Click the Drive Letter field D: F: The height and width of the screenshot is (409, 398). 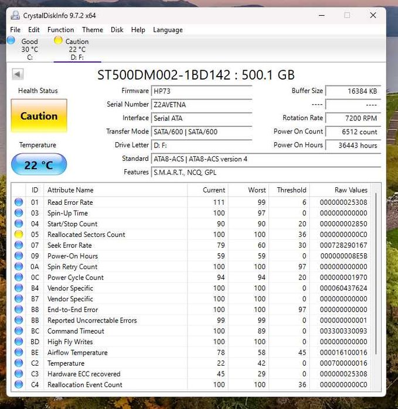click(202, 145)
